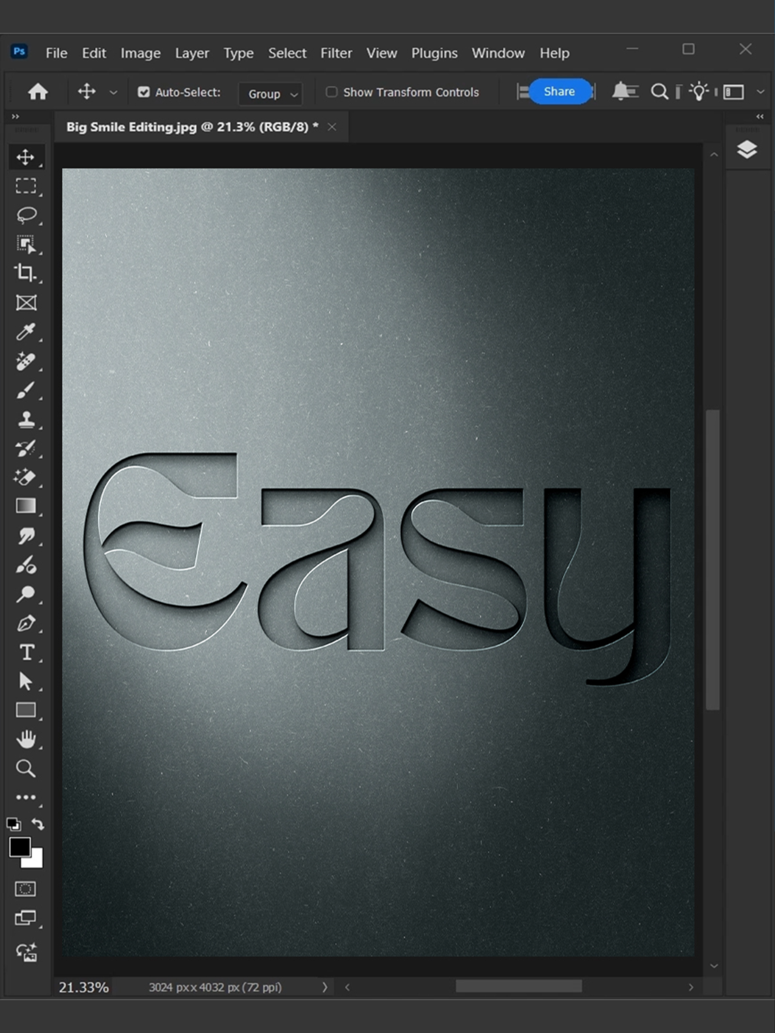Select the History Brush tool

coord(26,448)
